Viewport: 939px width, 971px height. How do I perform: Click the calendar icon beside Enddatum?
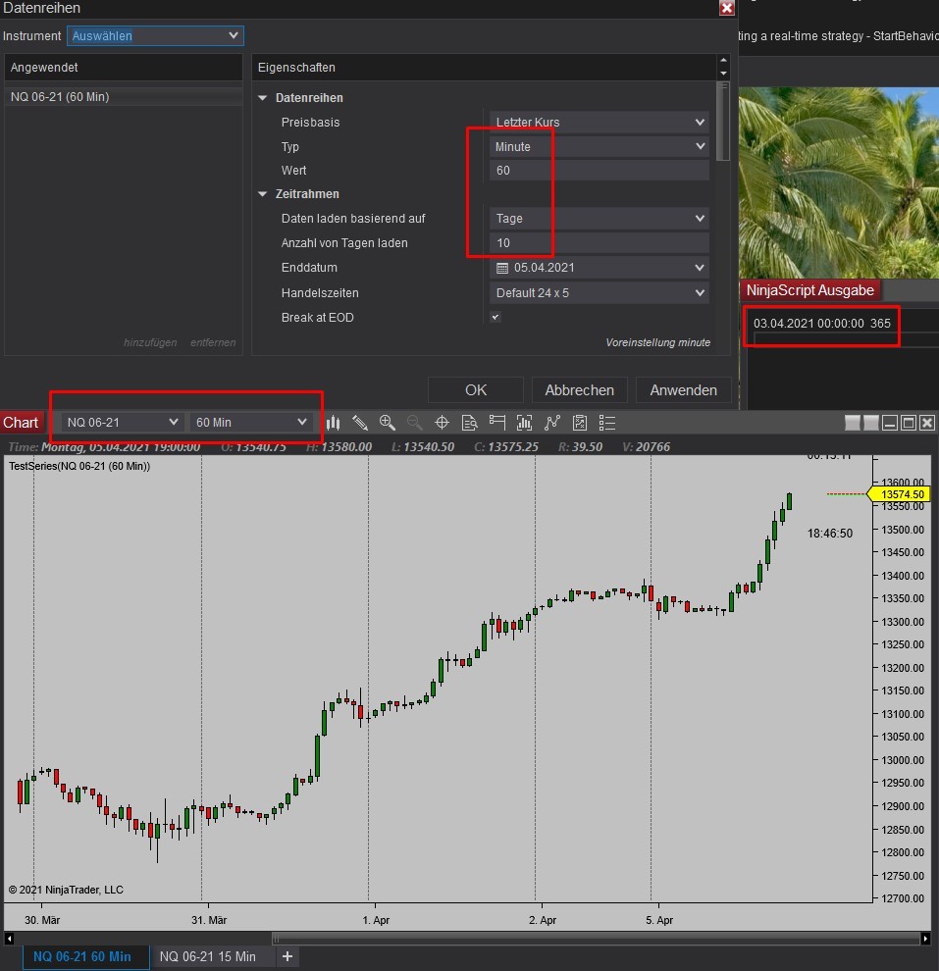pyautogui.click(x=502, y=268)
